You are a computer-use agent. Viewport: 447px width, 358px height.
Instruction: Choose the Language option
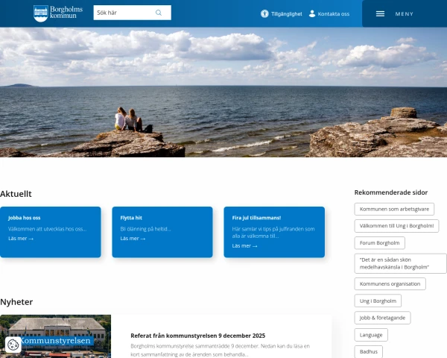pos(370,335)
